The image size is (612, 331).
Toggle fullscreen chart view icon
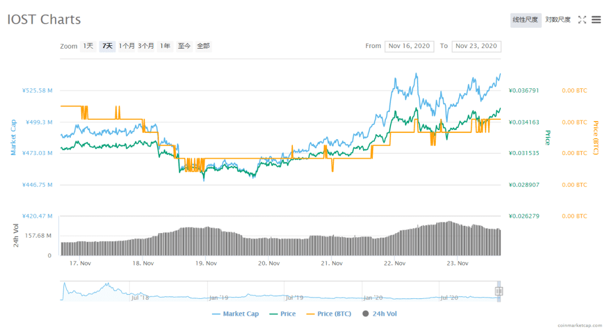tap(582, 19)
